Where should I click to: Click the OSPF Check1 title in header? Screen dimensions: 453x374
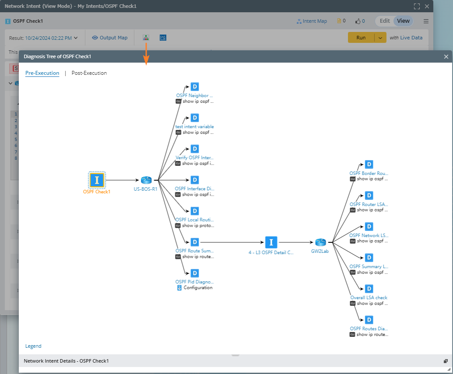(28, 21)
